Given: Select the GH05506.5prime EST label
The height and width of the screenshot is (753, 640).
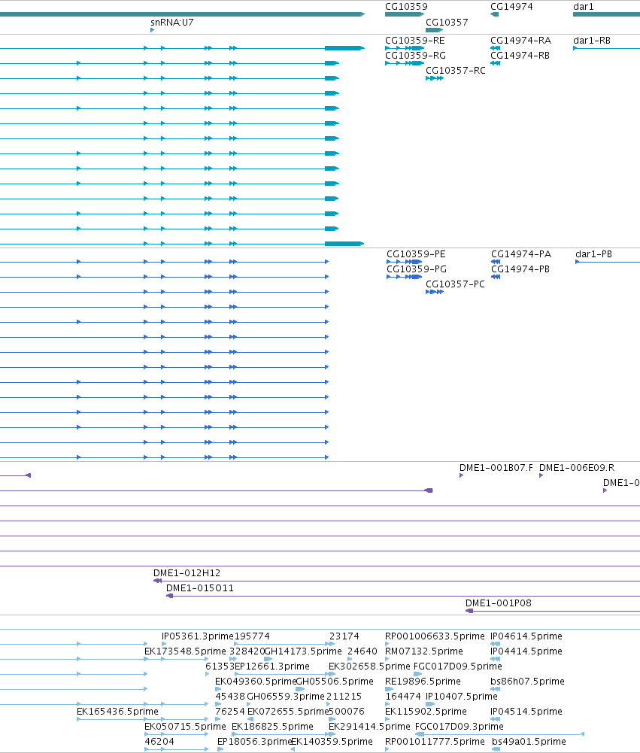Looking at the screenshot, I should pos(335,682).
